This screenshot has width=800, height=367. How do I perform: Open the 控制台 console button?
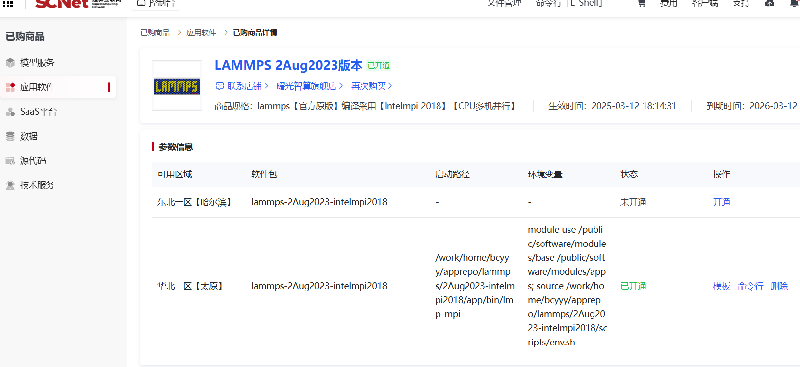(155, 4)
